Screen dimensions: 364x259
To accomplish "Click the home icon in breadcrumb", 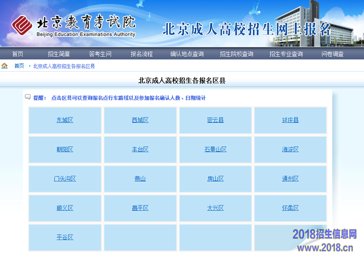I will (5, 66).
